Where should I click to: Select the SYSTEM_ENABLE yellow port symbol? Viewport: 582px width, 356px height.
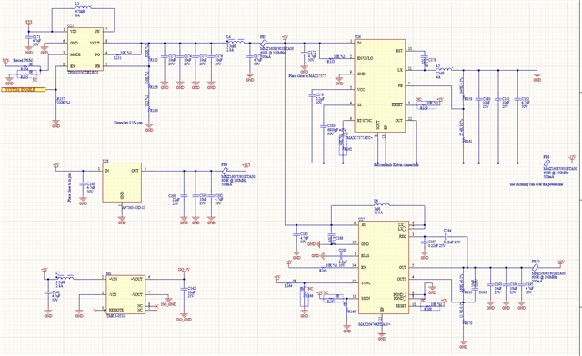(x=24, y=89)
